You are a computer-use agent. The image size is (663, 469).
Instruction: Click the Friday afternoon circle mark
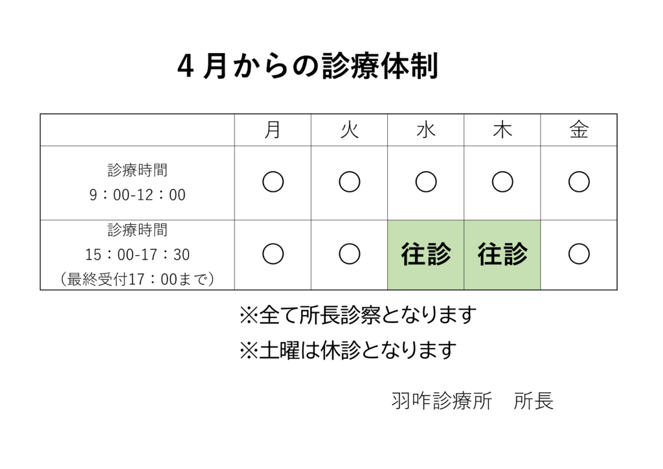coord(579,255)
